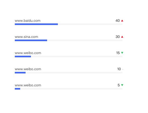
Task: Click the number 40 in the baidu row
Action: point(118,20)
